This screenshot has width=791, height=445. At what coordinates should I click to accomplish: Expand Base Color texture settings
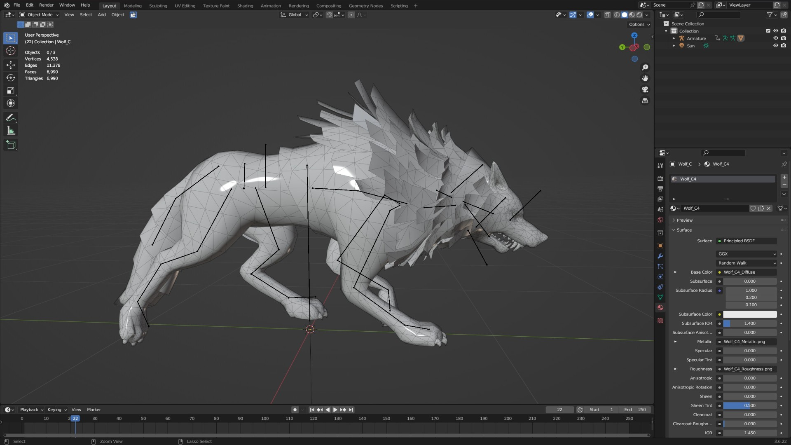coord(675,272)
